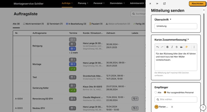
Task: Click the blue gear badge in Reinigung row
Action: 73,49
